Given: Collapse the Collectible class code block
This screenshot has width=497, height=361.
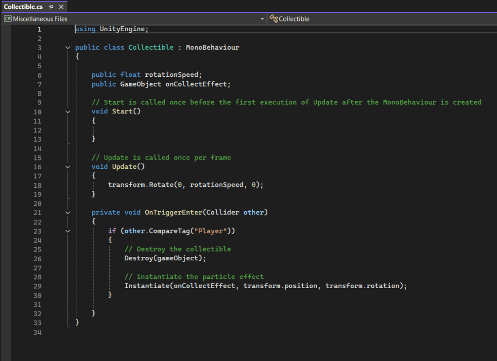Looking at the screenshot, I should 67,48.
